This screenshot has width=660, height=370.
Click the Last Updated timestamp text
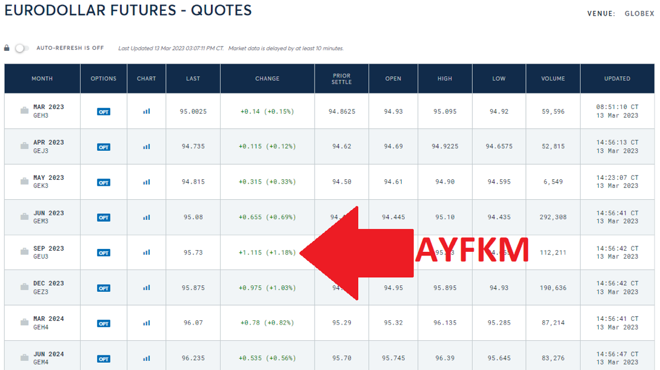click(x=171, y=48)
